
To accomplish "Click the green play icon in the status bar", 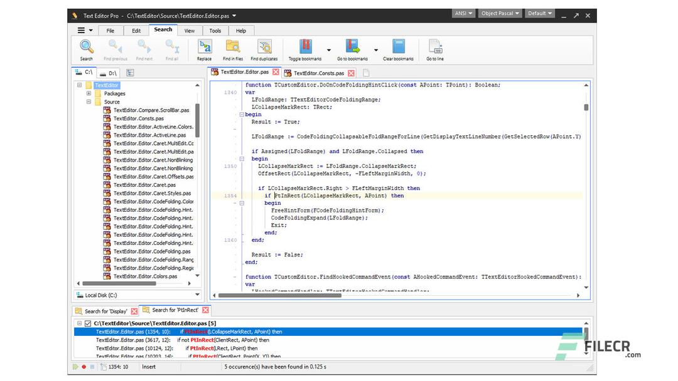I will point(75,367).
